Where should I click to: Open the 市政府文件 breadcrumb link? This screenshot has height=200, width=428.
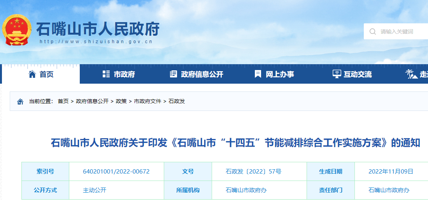[147, 101]
